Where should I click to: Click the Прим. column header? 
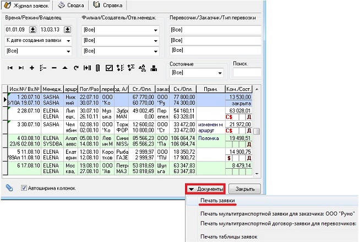click(x=211, y=89)
